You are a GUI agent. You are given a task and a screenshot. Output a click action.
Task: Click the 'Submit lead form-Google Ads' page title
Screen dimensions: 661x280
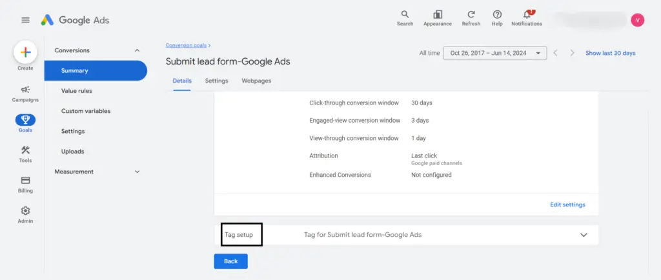[228, 62]
